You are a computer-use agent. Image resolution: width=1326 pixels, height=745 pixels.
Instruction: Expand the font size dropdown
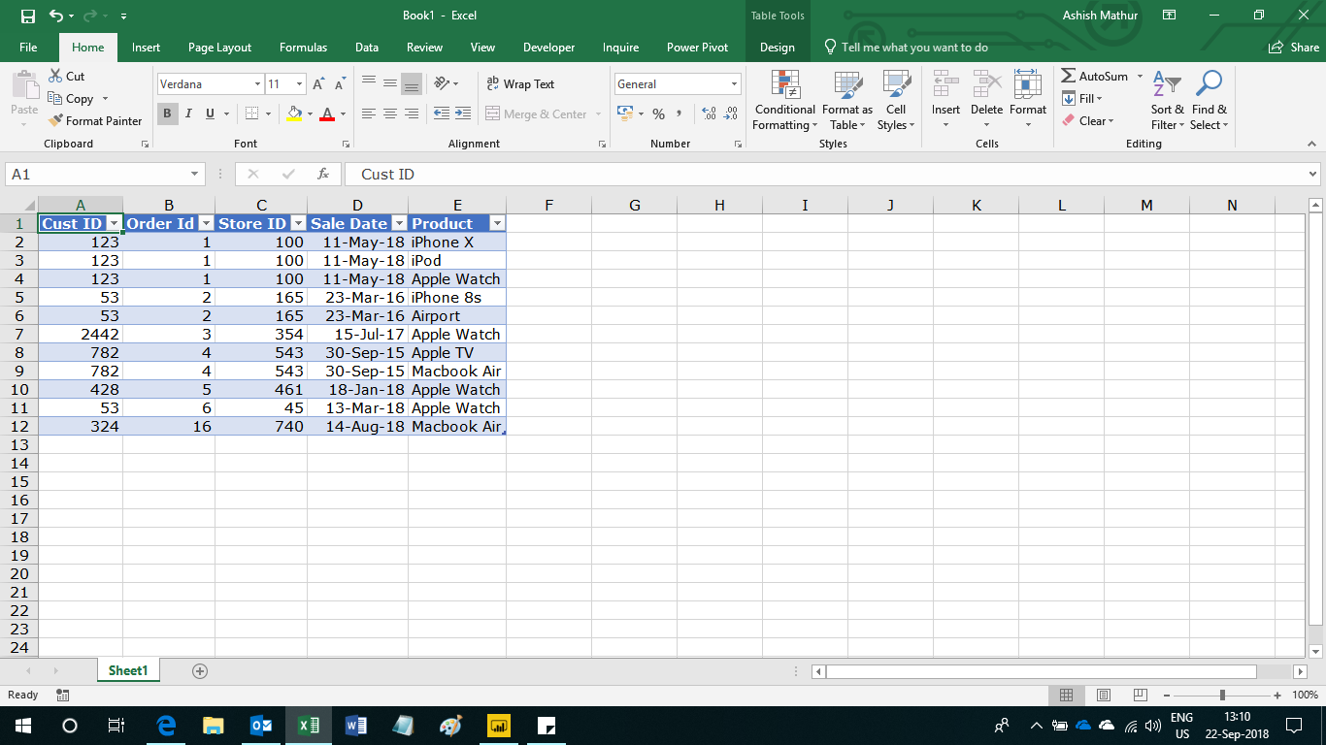click(299, 84)
